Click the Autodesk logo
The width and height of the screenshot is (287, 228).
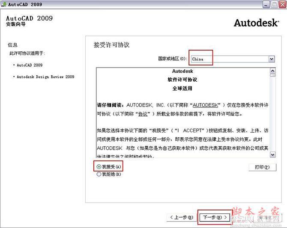pyautogui.click(x=256, y=23)
